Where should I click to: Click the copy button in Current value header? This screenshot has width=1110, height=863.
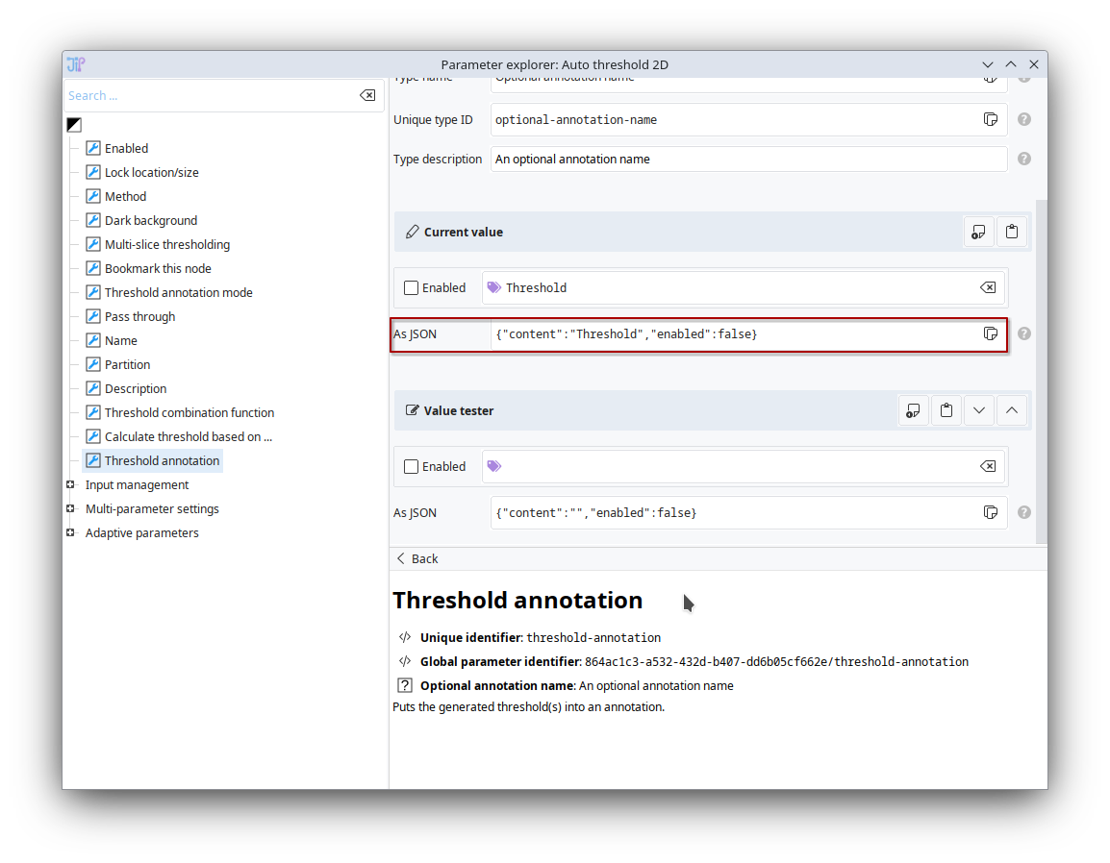coord(978,232)
